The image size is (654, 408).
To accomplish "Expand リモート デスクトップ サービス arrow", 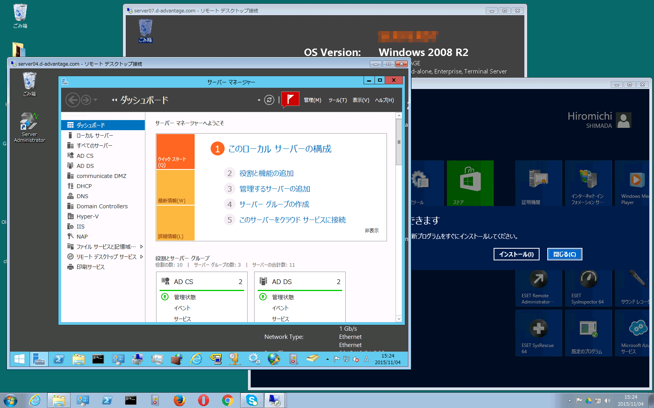I will [141, 256].
